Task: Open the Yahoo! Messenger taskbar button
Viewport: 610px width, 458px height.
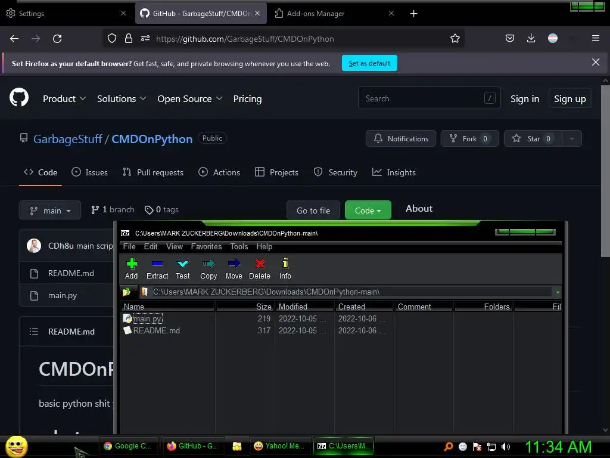Action: click(280, 446)
